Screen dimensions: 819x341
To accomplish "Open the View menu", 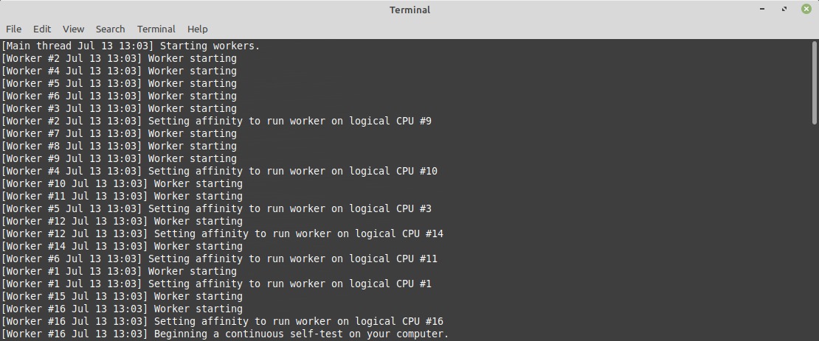I will [73, 29].
